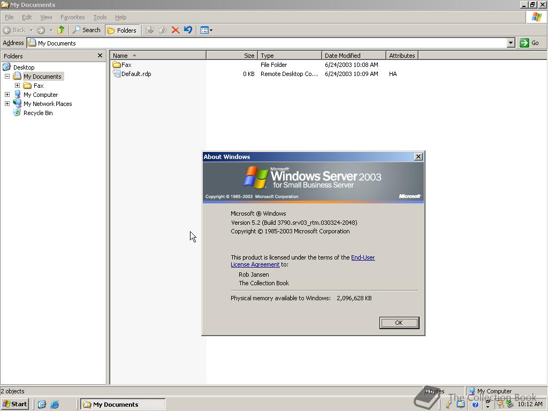Screen dimensions: 548x411
Task: Click the blue Undo toolbar icon
Action: [188, 30]
